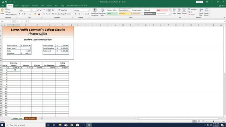Switch to the Data ribbon tab
Image resolution: width=226 pixels, height=127 pixels.
(x=43, y=6)
